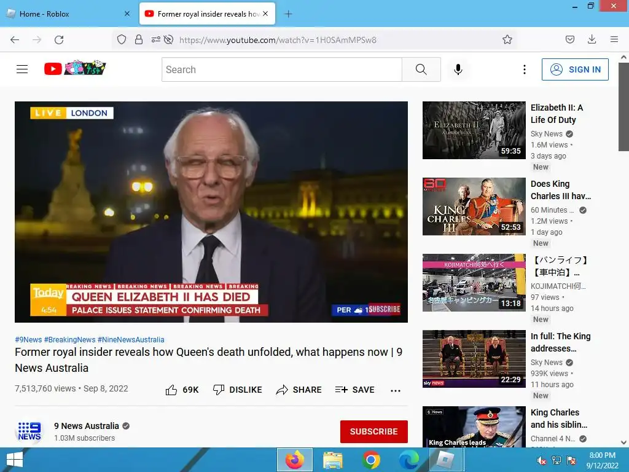Viewport: 629px width, 472px height.
Task: Open the #BreakingNews hashtag link
Action: point(70,339)
